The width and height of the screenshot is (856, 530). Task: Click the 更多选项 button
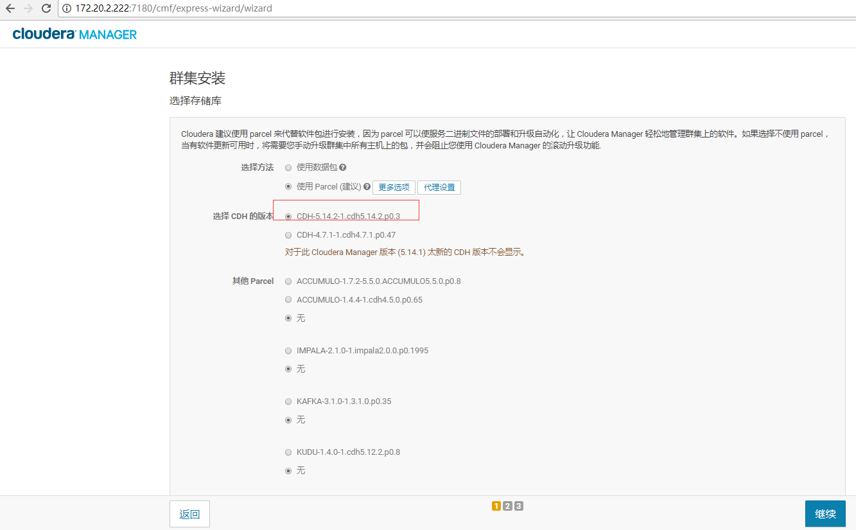pyautogui.click(x=394, y=188)
